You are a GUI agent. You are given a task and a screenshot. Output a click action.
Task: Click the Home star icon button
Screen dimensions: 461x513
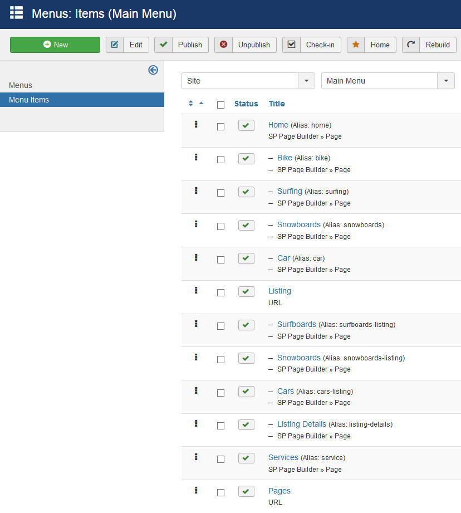click(x=356, y=45)
